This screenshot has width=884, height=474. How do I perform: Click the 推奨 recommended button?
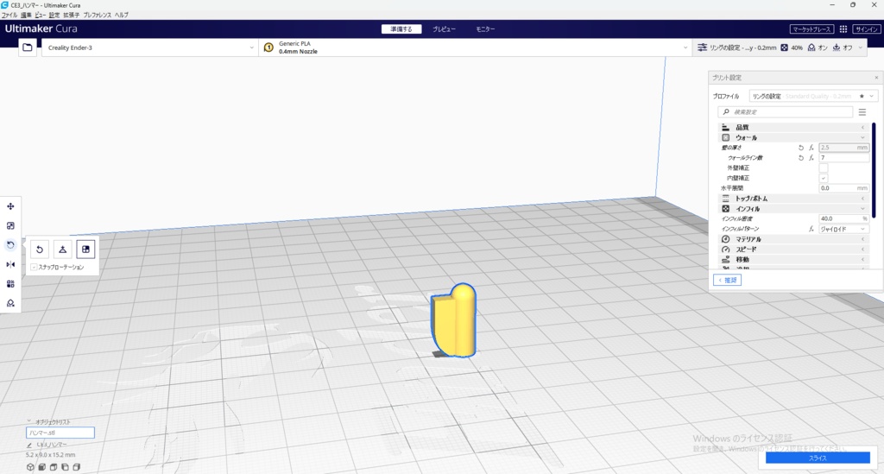pyautogui.click(x=727, y=280)
